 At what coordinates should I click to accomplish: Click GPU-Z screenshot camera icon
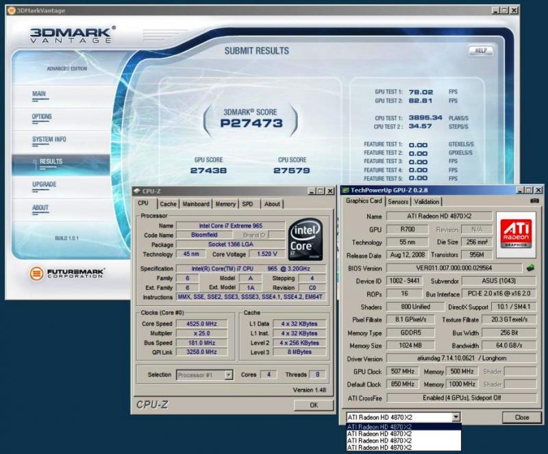tap(534, 201)
